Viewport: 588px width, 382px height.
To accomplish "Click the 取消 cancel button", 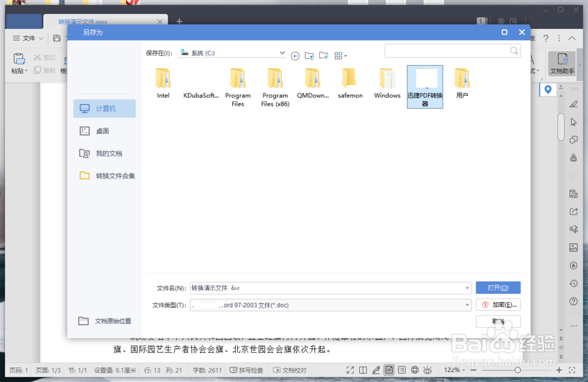I will [498, 321].
